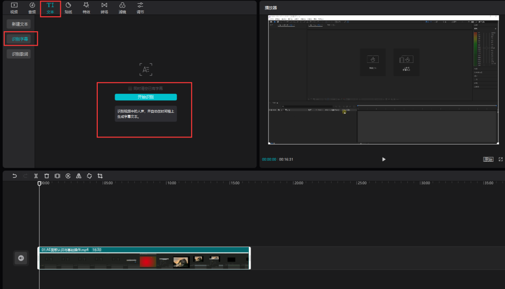Viewport: 505px width, 289px height.
Task: Open the 特效 (Effects) tab
Action: tap(87, 8)
